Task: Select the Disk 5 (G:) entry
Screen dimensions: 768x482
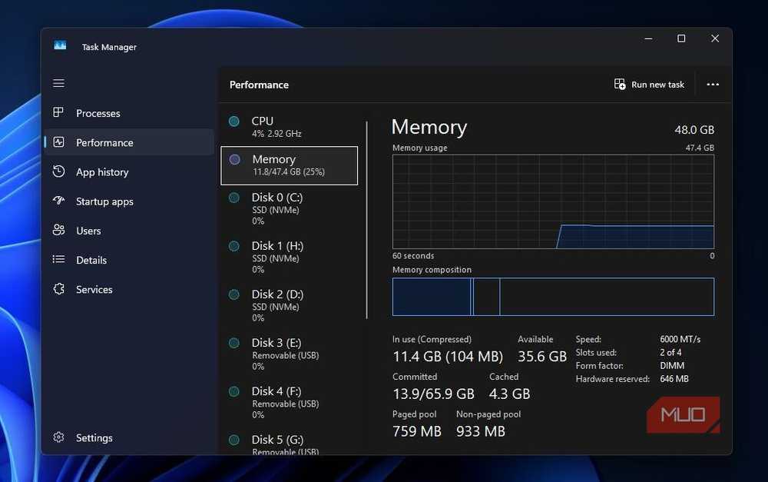Action: (289, 444)
